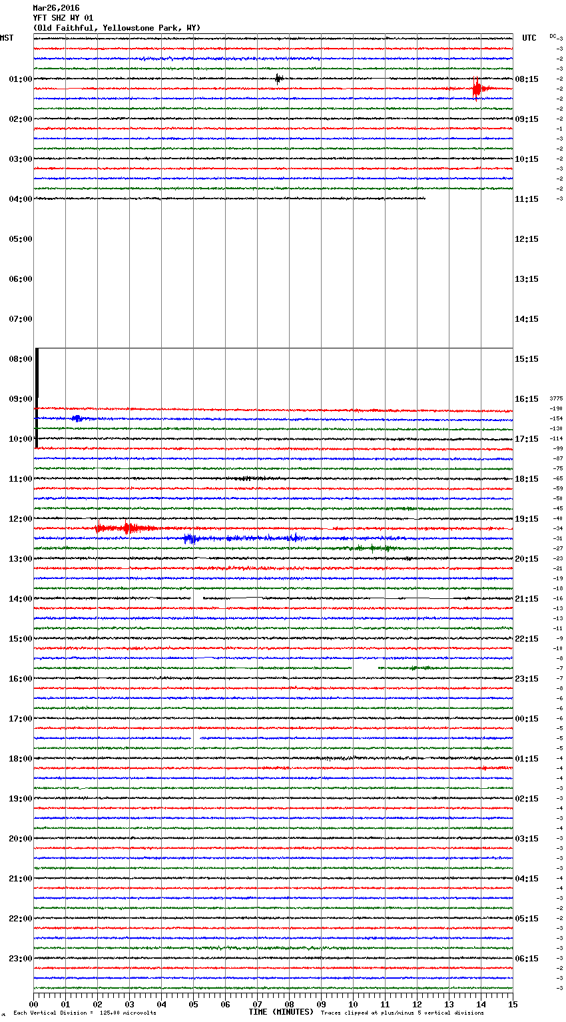
Task: Click the 08:00 MST hour label
Action: (21, 359)
